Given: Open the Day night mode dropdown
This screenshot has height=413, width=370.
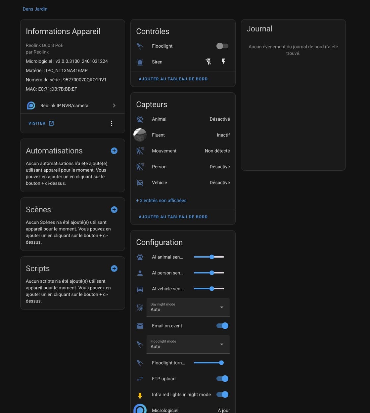Looking at the screenshot, I should [188, 307].
